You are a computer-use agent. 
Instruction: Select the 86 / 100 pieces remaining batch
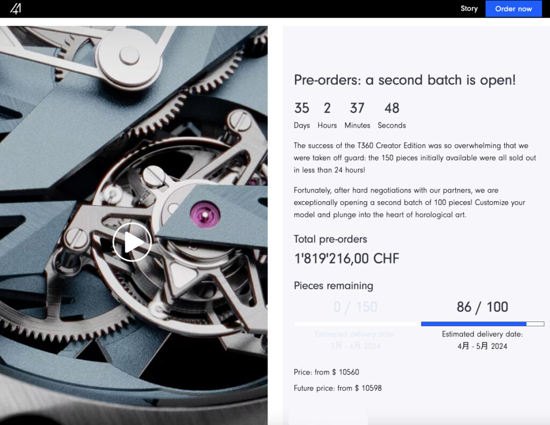coord(482,307)
